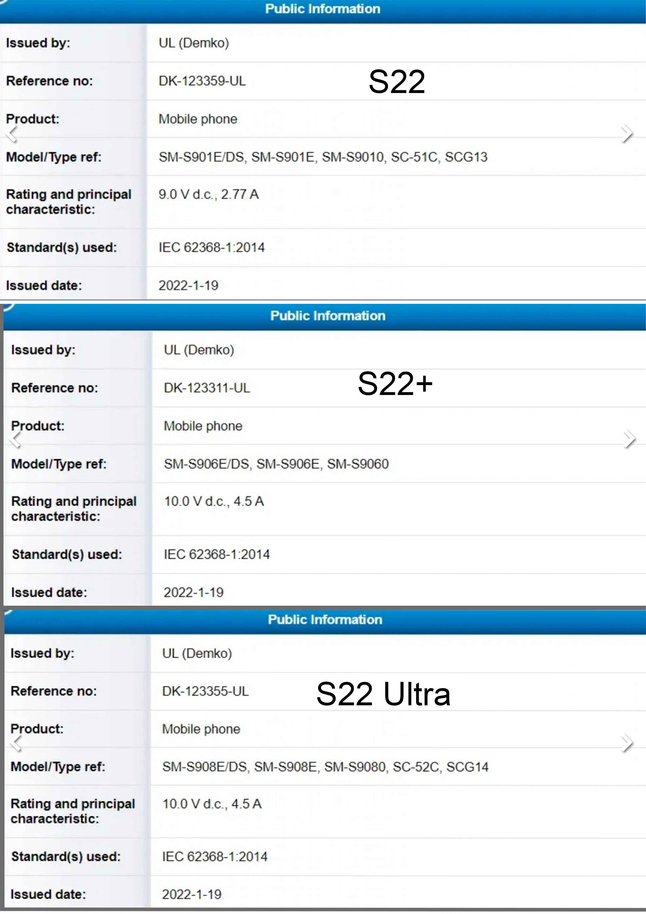
Task: Click Mobile phone in the S22+ panel
Action: (203, 426)
